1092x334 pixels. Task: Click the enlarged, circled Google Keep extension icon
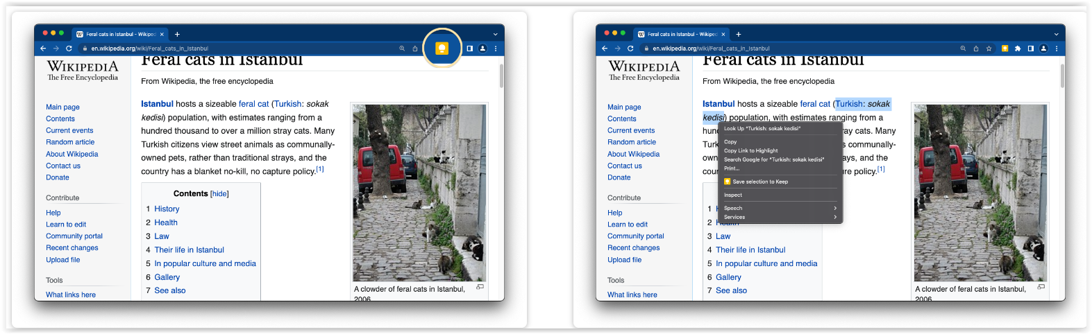pos(442,48)
